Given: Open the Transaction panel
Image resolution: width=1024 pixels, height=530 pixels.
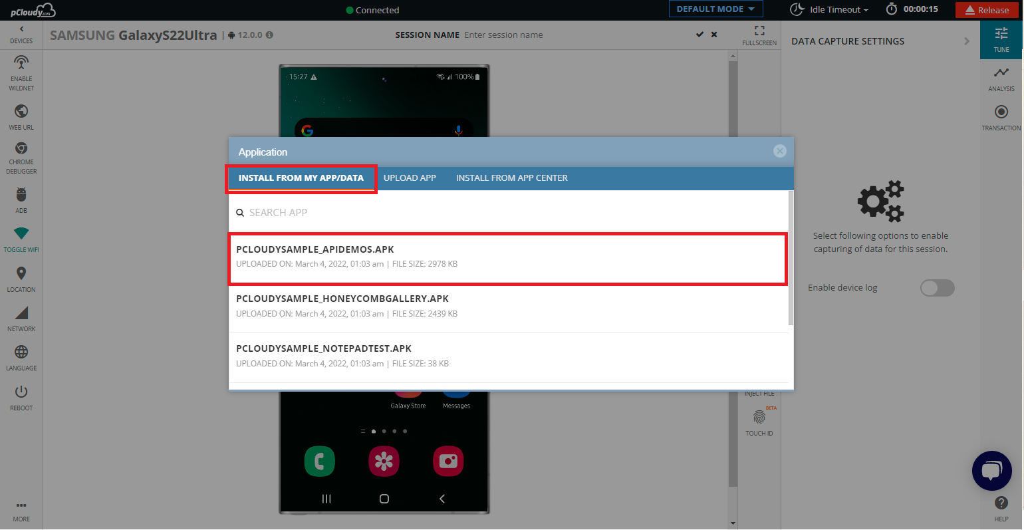Looking at the screenshot, I should 1001,118.
